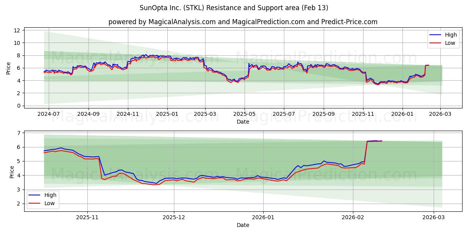Click the '2025-11' date label on the lower chart
This screenshot has height=234, width=468.
click(87, 218)
